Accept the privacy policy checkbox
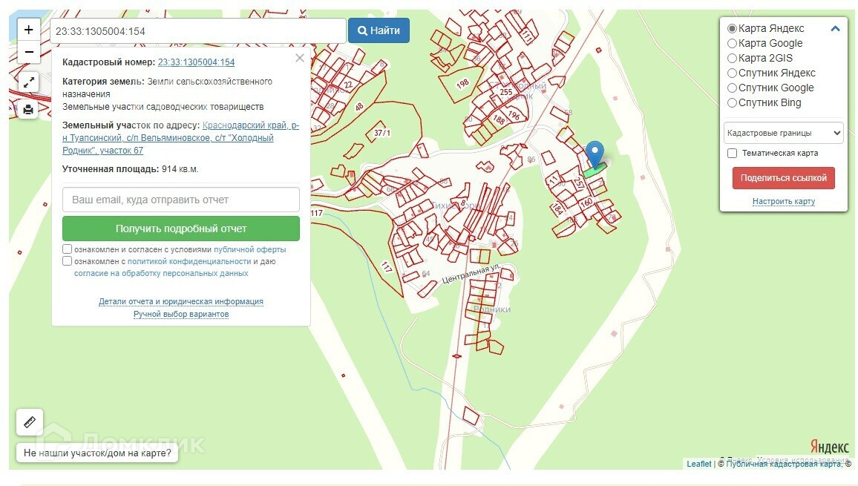 click(x=68, y=261)
